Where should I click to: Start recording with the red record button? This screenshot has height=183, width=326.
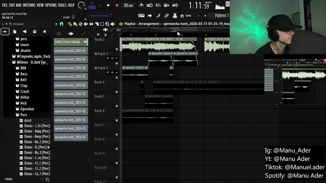point(117,5)
